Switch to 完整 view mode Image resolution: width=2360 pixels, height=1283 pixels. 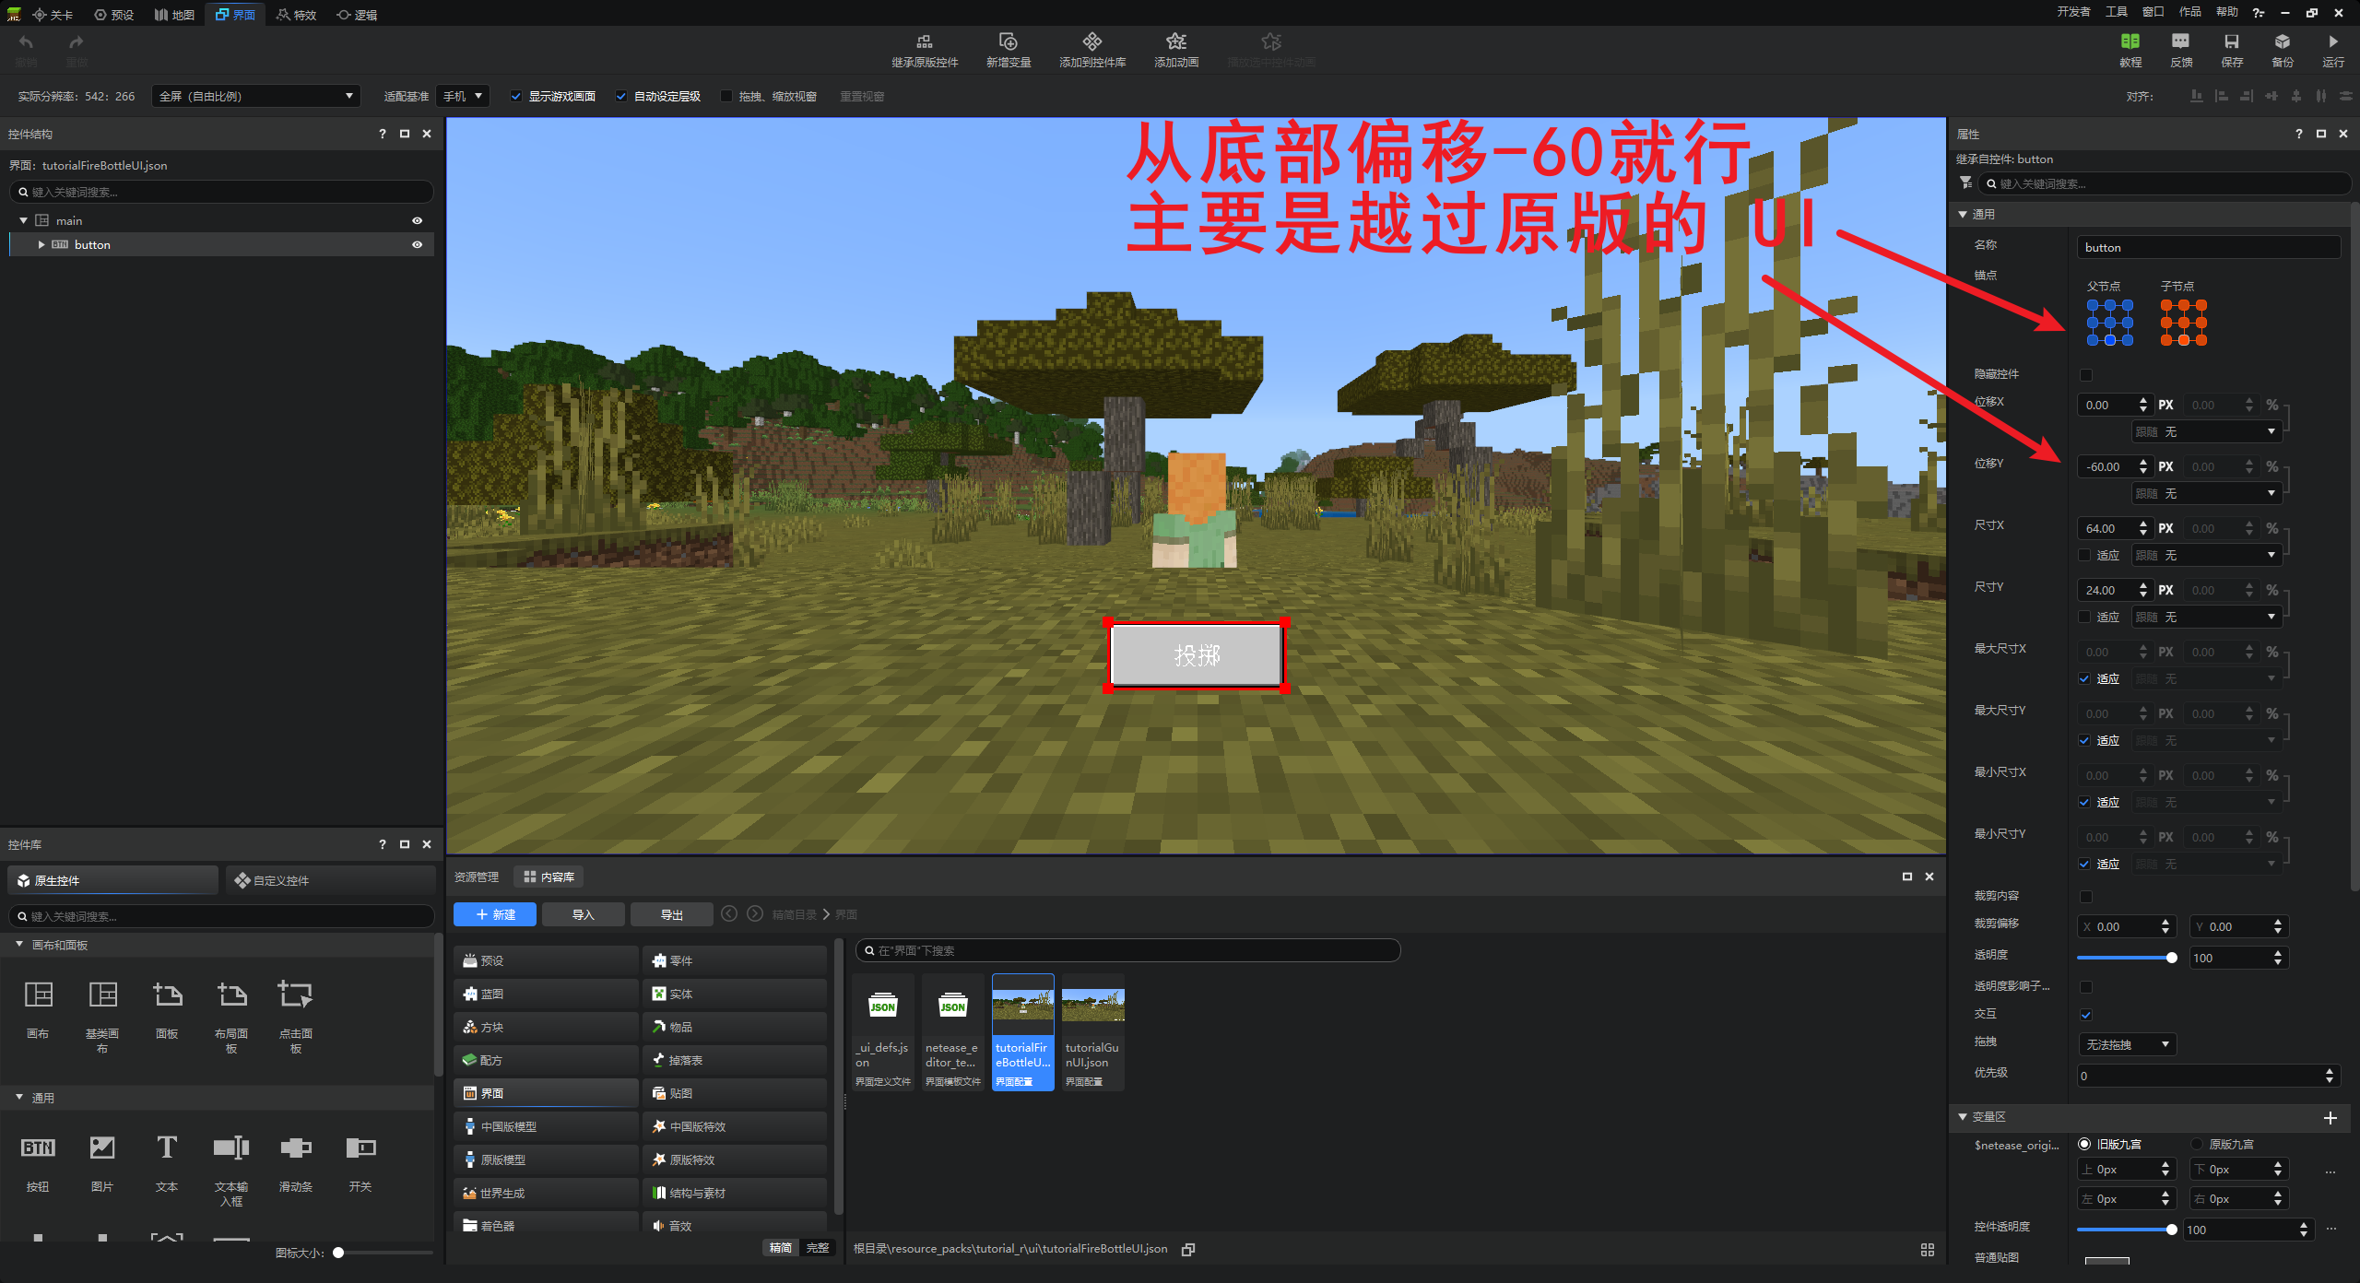818,1248
